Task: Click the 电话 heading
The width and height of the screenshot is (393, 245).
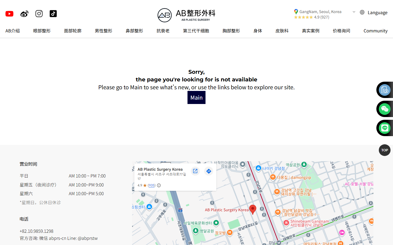Action: tap(24, 219)
